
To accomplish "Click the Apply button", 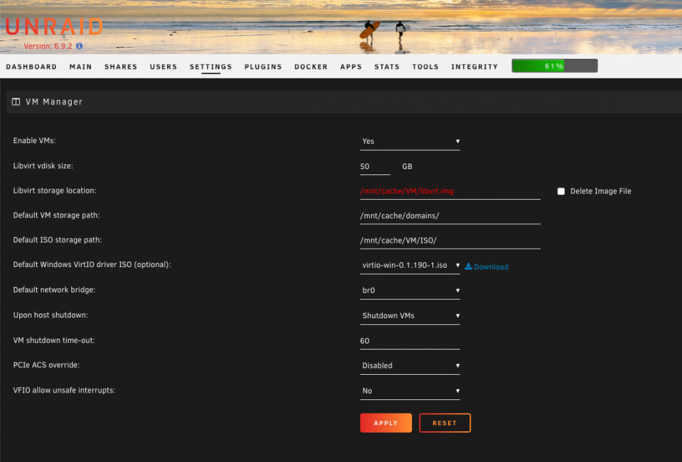I will click(386, 423).
